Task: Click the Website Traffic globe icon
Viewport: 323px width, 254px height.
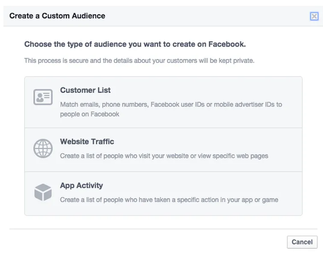Action: [43, 149]
